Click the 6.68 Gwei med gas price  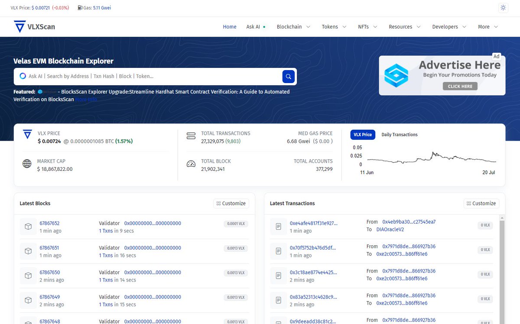(x=298, y=141)
